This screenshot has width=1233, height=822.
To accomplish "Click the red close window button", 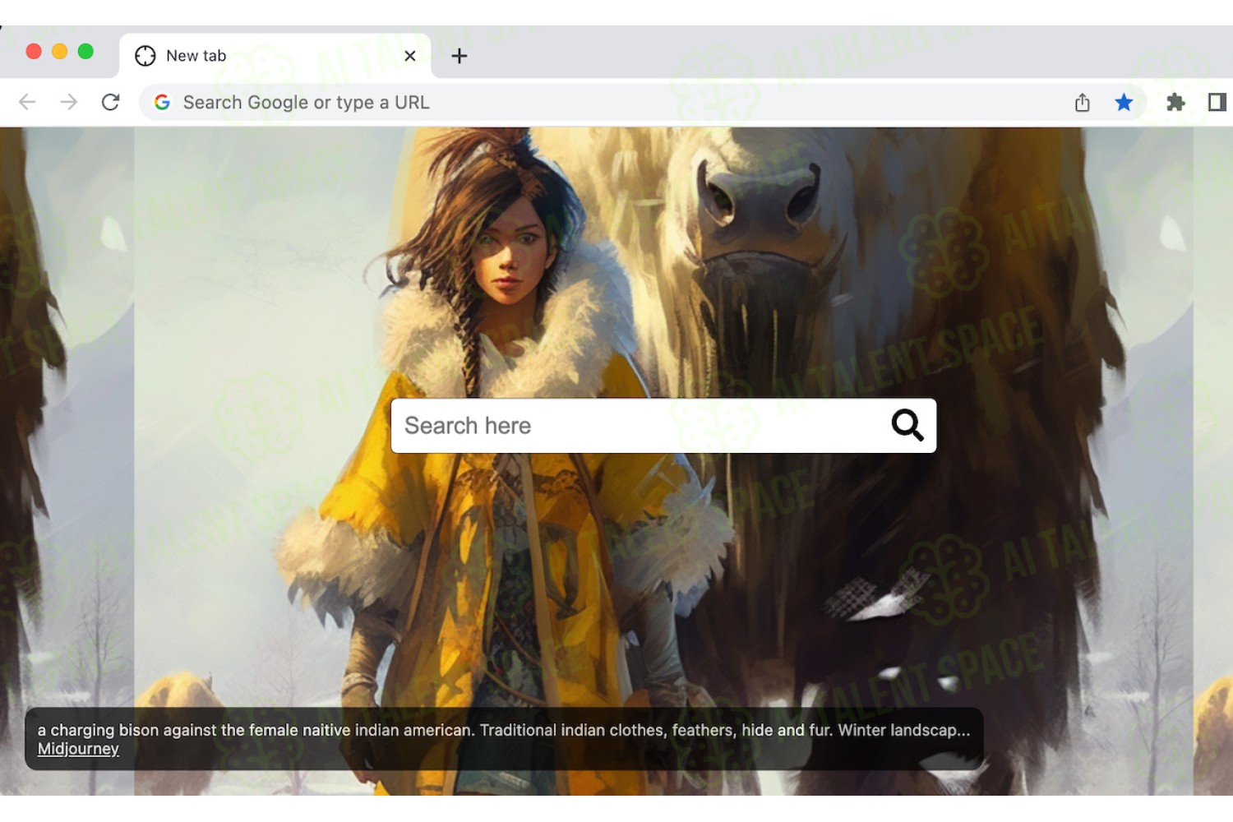I will point(34,51).
